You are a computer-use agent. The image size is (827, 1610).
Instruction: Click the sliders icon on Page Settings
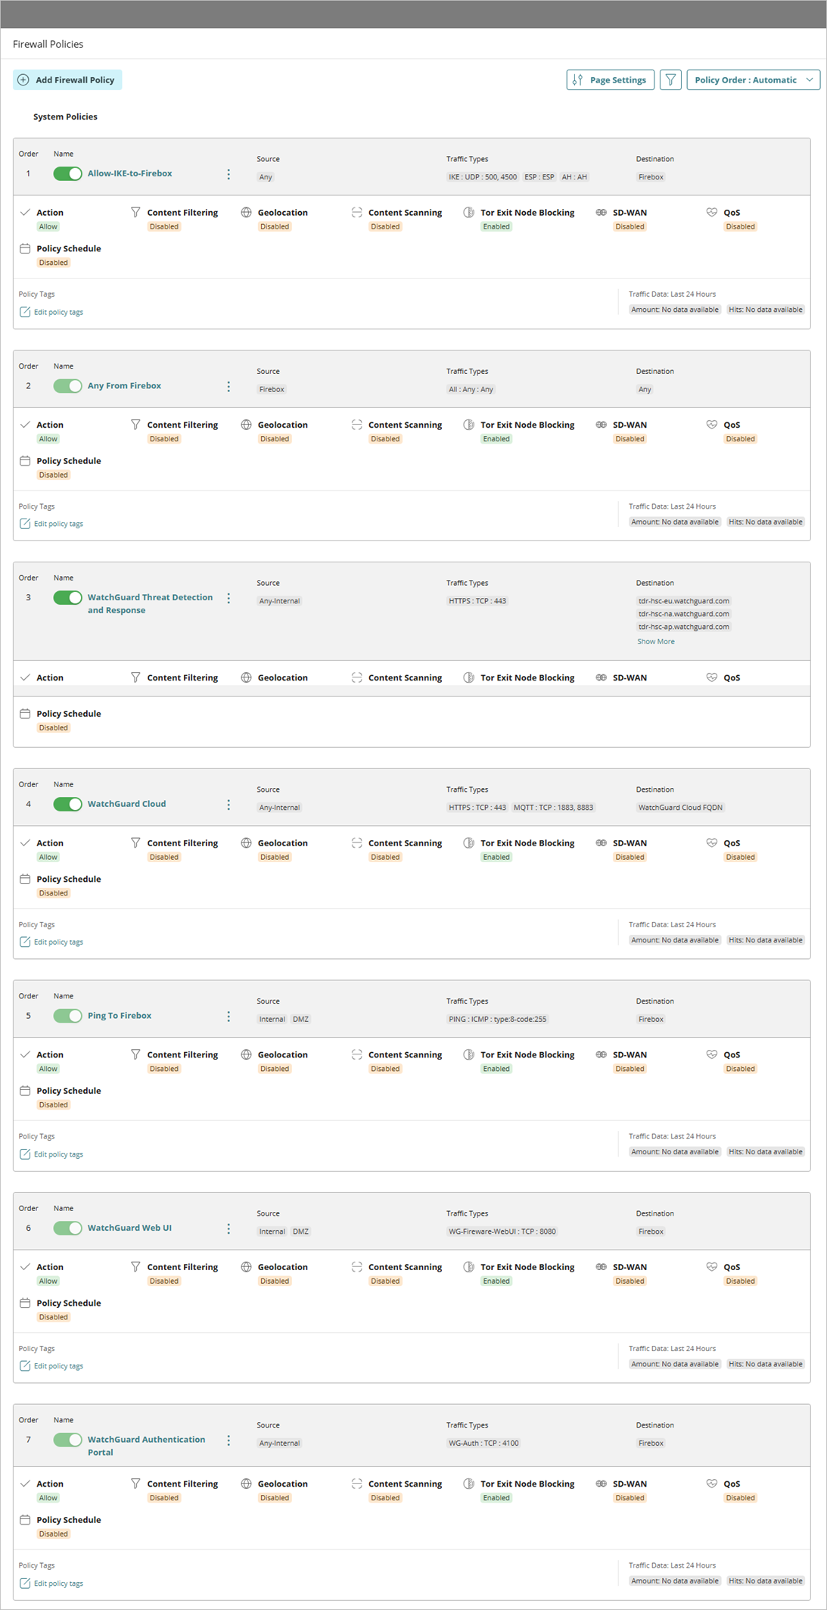coord(577,79)
